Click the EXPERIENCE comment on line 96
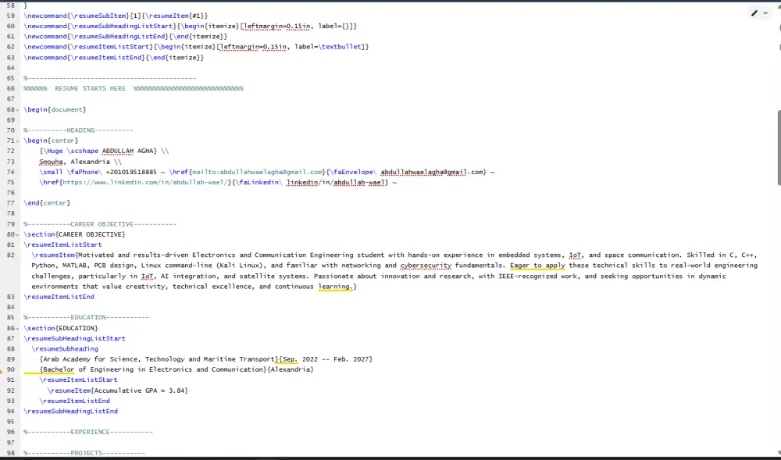The width and height of the screenshot is (781, 460). coord(88,432)
